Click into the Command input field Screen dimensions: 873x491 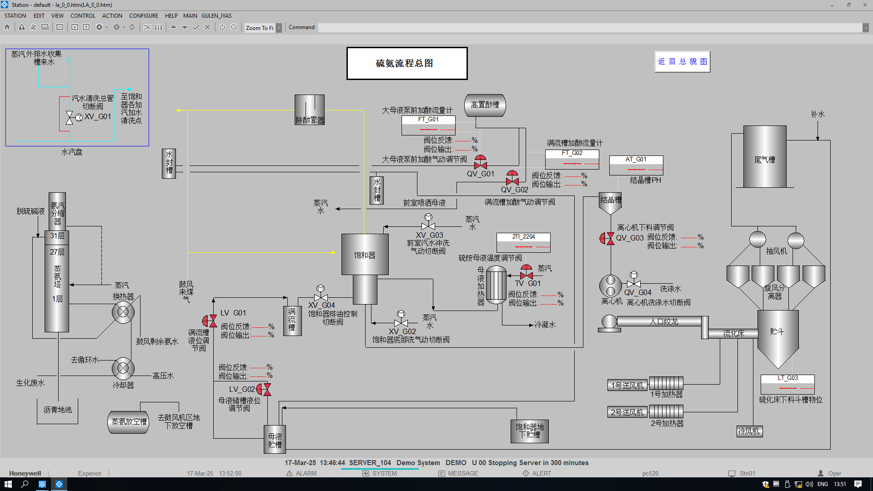(590, 28)
